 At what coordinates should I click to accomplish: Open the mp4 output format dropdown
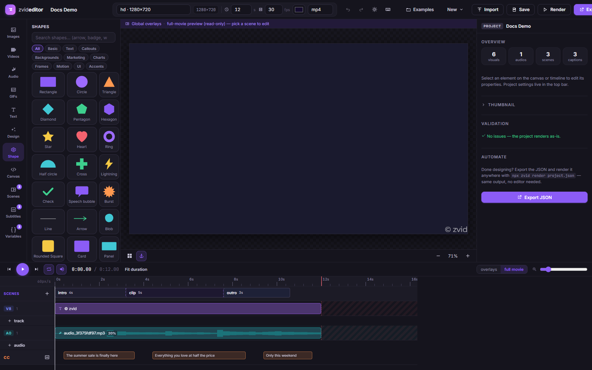320,10
